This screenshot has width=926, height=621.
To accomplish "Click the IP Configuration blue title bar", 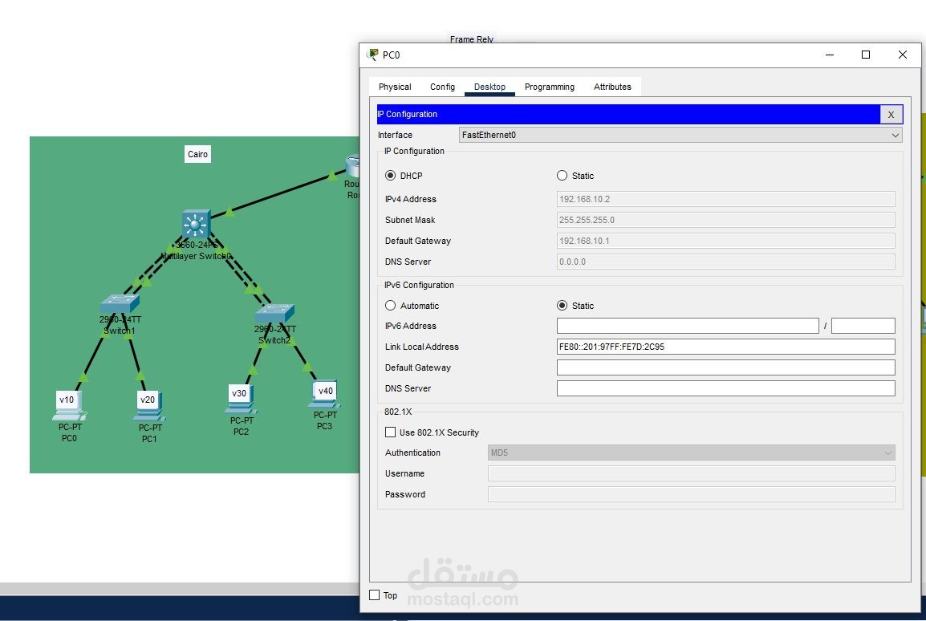I will pos(628,115).
